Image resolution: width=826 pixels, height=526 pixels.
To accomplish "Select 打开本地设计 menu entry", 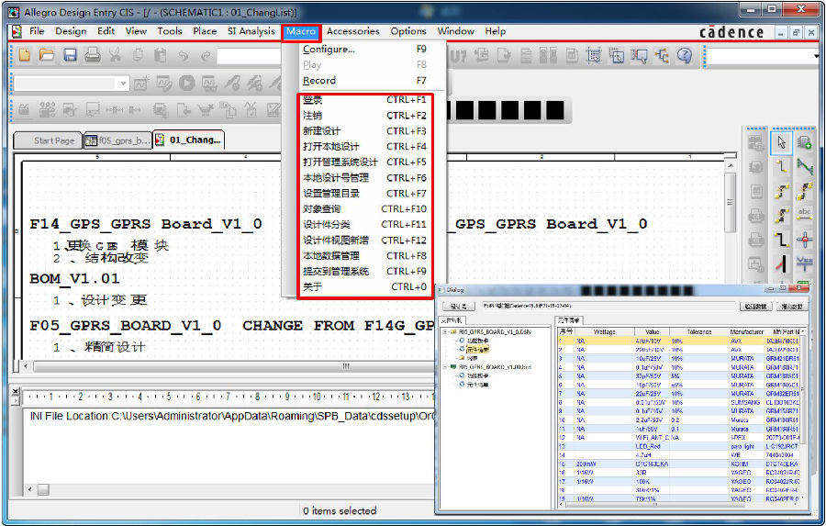I will (364, 147).
